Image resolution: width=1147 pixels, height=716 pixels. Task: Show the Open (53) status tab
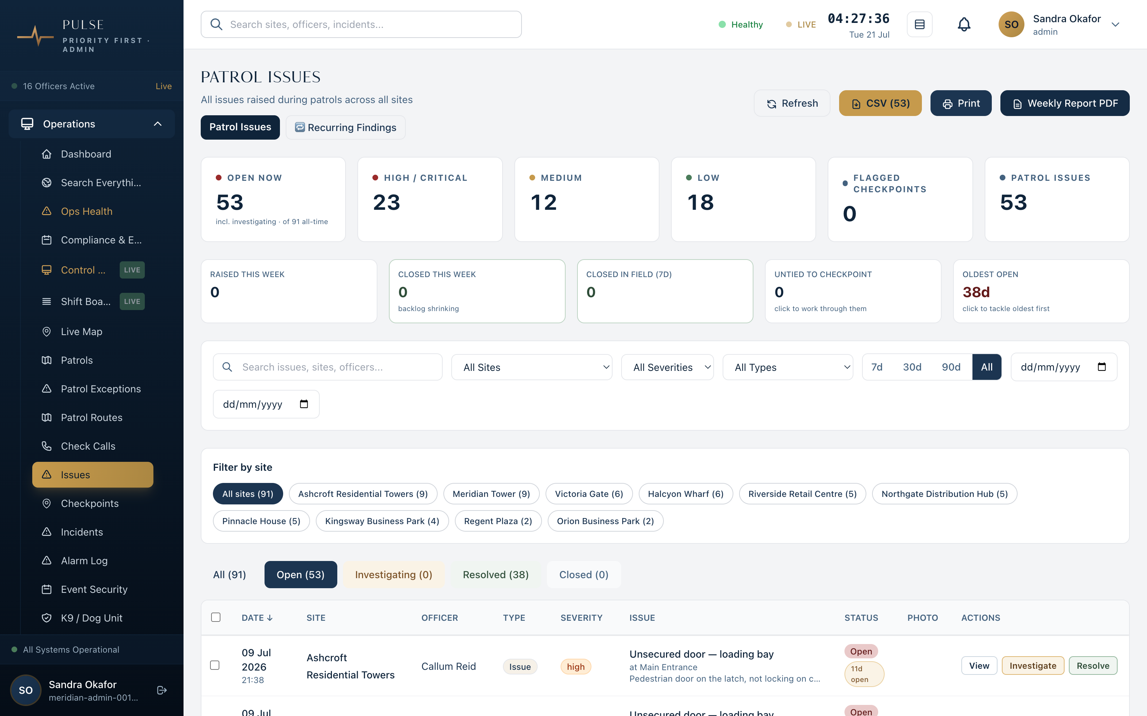coord(300,574)
